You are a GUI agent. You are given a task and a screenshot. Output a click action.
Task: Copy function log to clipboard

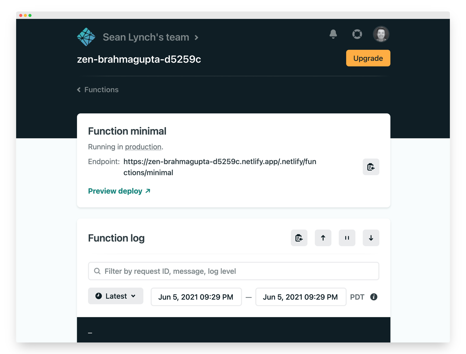tap(299, 238)
